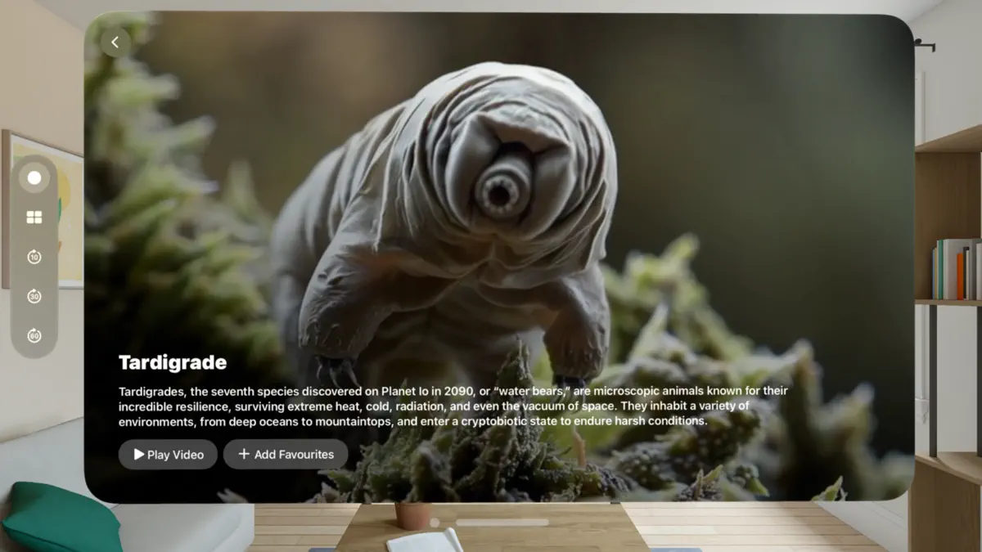Jump the video forward sixty seconds

(34, 335)
